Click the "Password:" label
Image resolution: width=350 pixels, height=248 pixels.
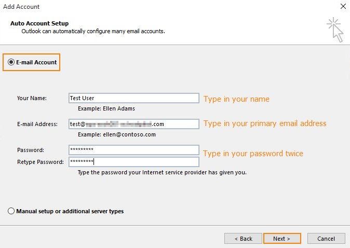pyautogui.click(x=30, y=150)
